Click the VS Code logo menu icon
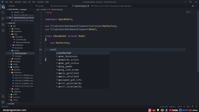199x112 pixels. [2, 2]
